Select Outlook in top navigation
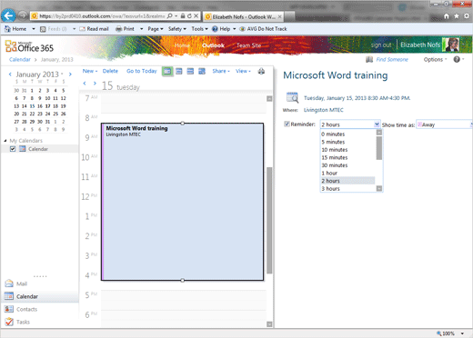Image resolution: width=473 pixels, height=338 pixels. (213, 45)
